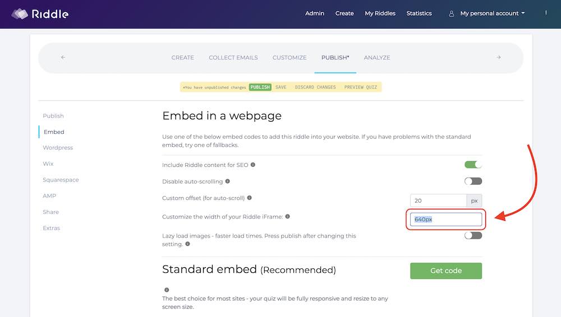
Task: Click the iFrame width input field
Action: coord(445,219)
